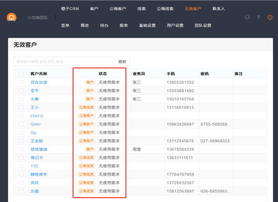Open the 绿地博瑞 customer record
Screen dimensions: 278x202
39,149
